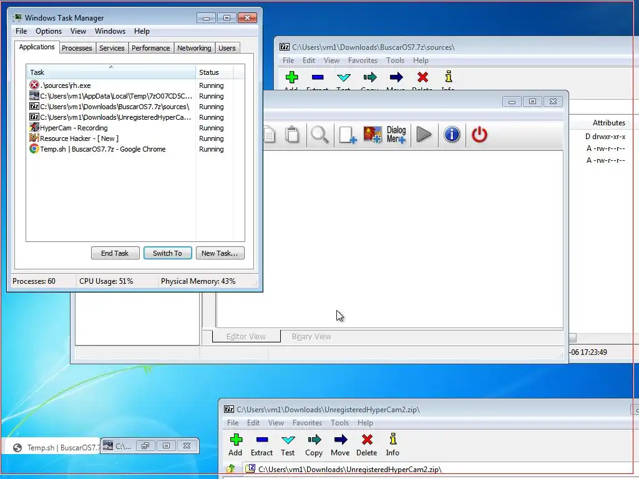
Task: Open Task Manager Help menu
Action: pyautogui.click(x=142, y=31)
